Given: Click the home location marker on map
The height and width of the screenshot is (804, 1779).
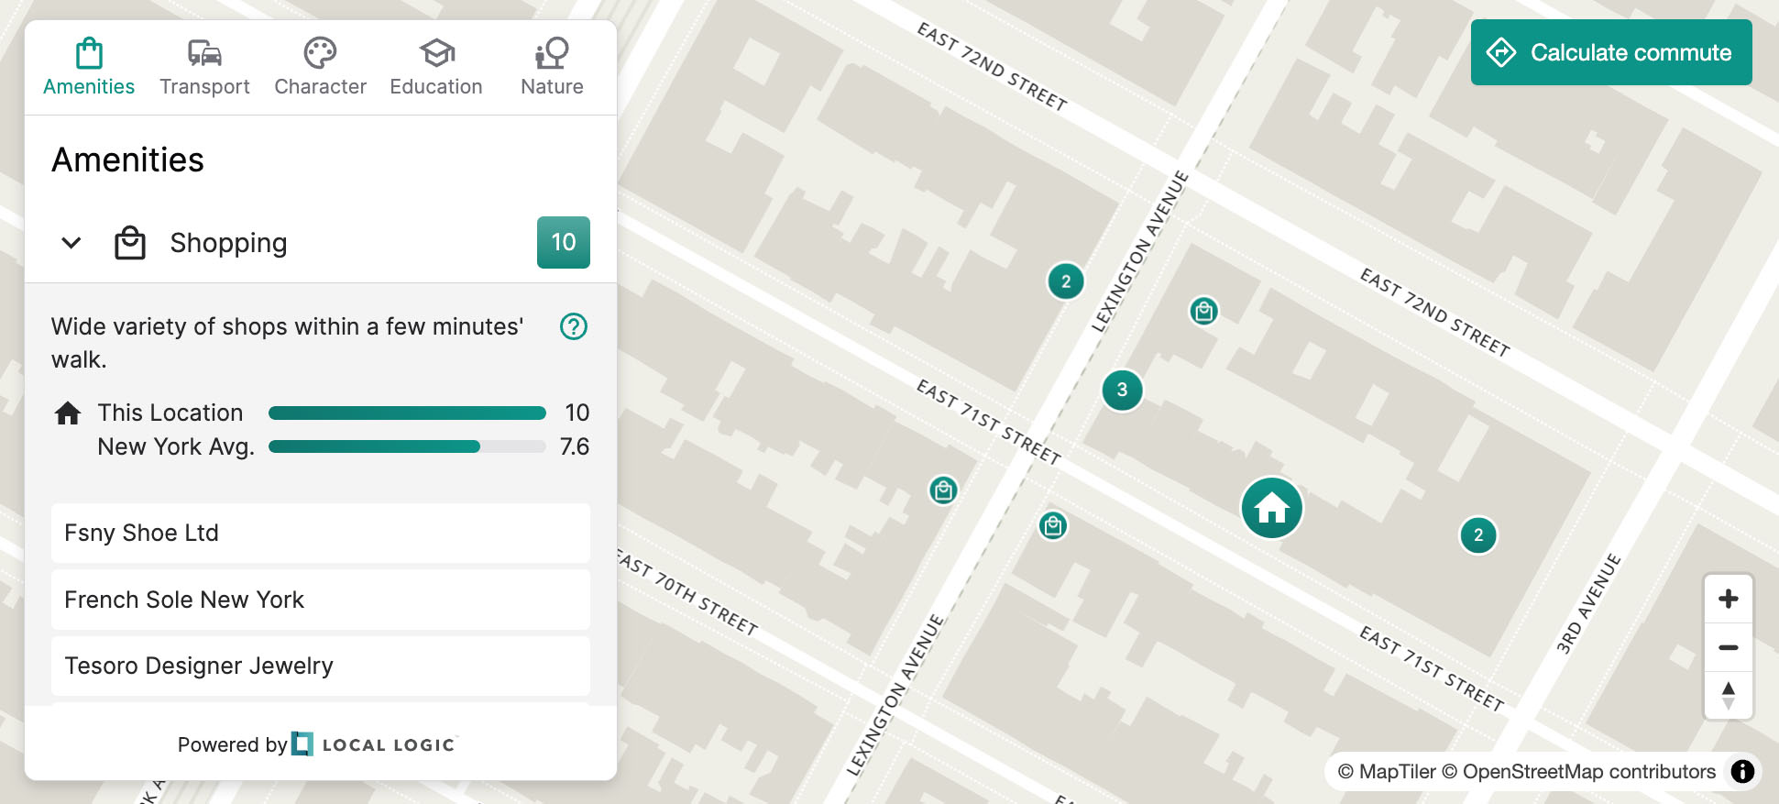Looking at the screenshot, I should tap(1271, 508).
